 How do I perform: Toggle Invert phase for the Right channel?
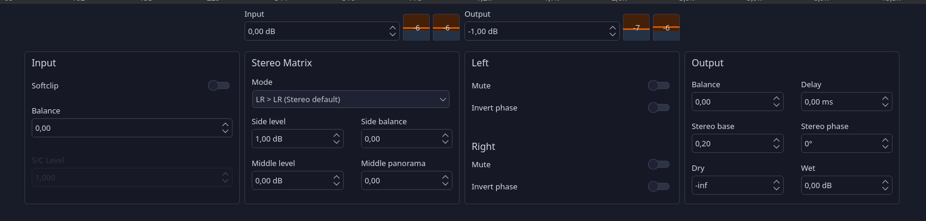pos(659,186)
